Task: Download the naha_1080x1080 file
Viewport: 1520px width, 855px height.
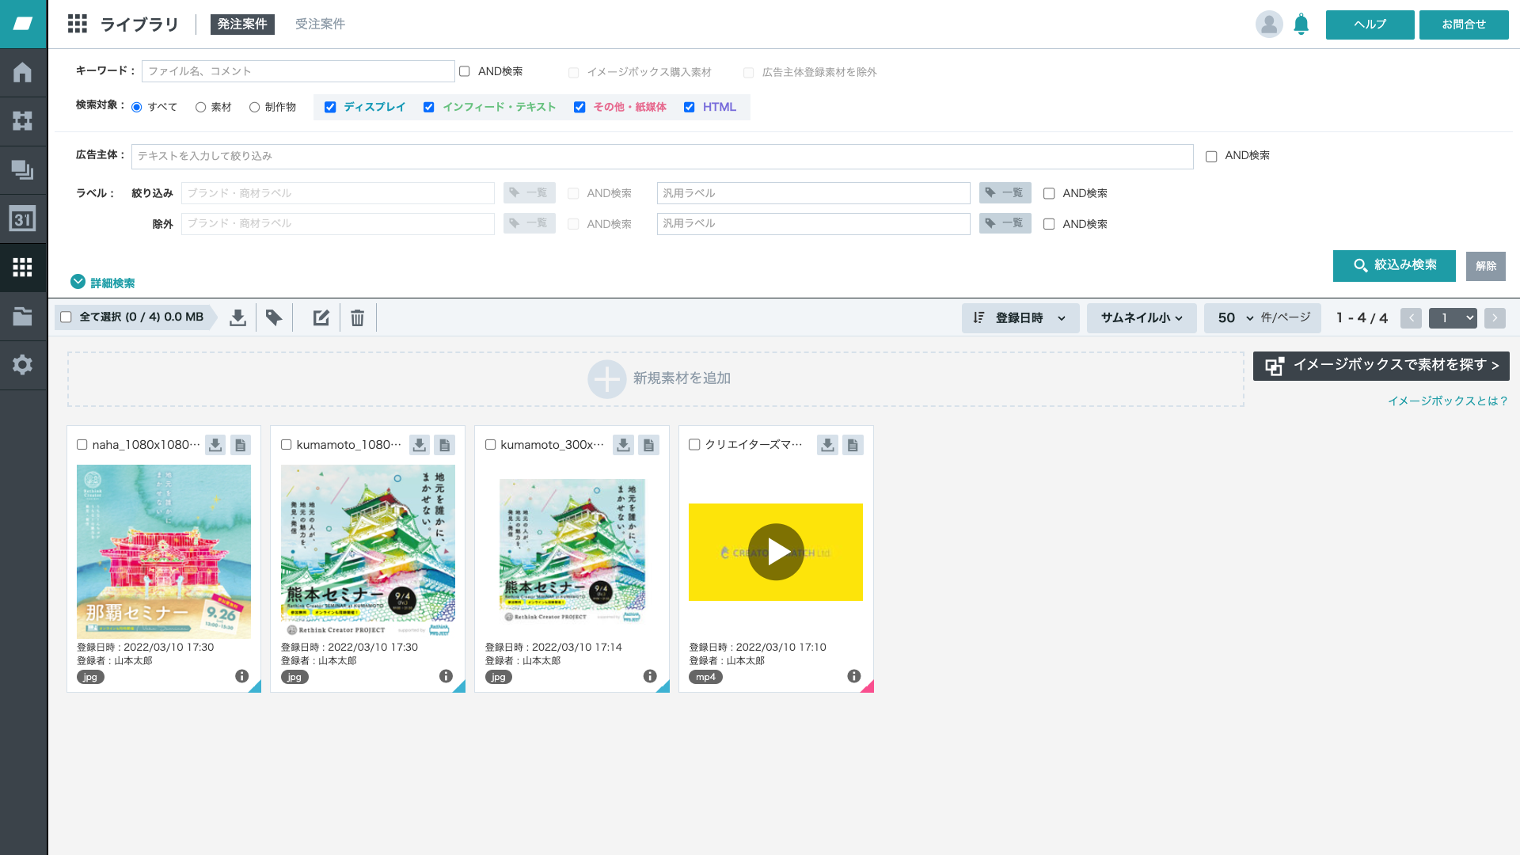Action: click(x=215, y=445)
